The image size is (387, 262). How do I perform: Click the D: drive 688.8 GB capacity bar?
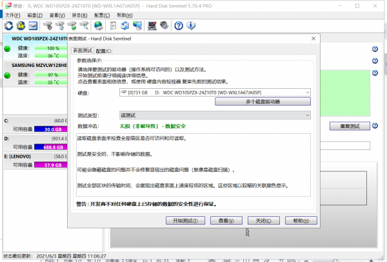pos(51,147)
